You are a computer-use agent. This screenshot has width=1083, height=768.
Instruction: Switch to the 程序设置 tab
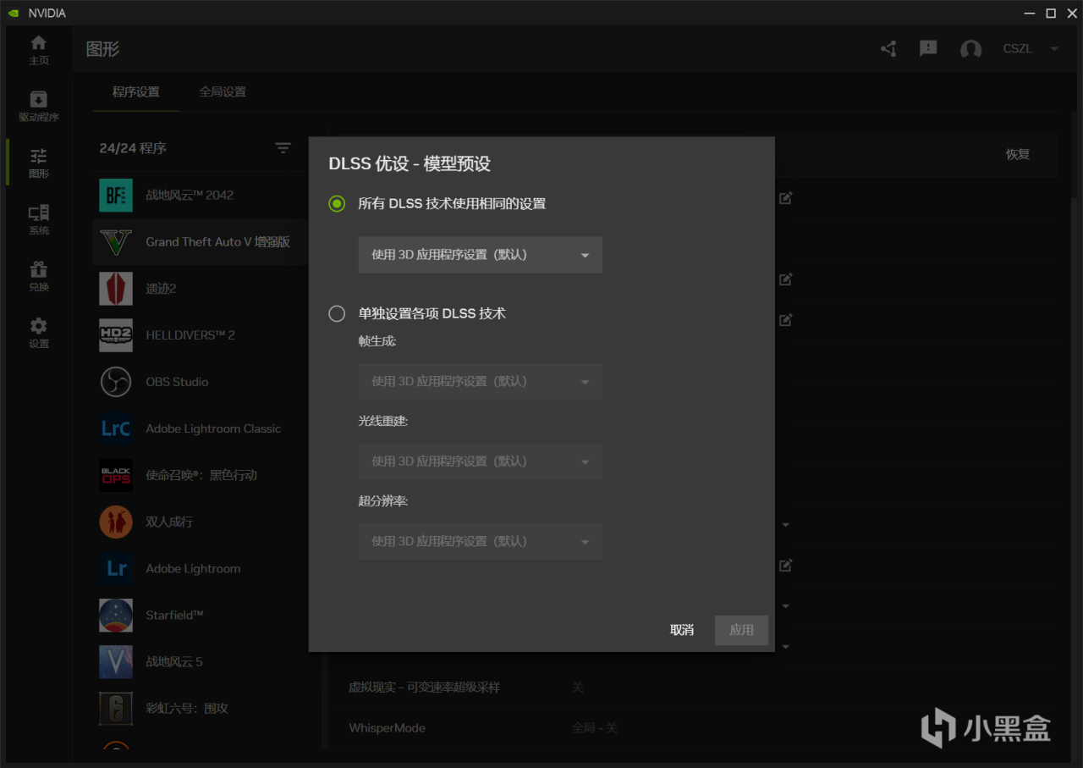pos(136,91)
